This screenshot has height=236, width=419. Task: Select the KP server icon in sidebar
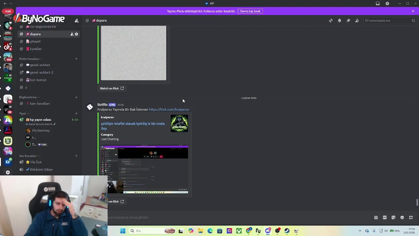[x=8, y=162]
